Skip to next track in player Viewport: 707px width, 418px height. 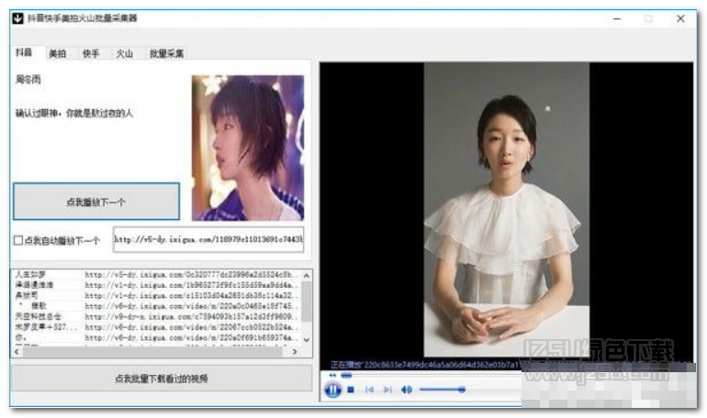tap(387, 390)
